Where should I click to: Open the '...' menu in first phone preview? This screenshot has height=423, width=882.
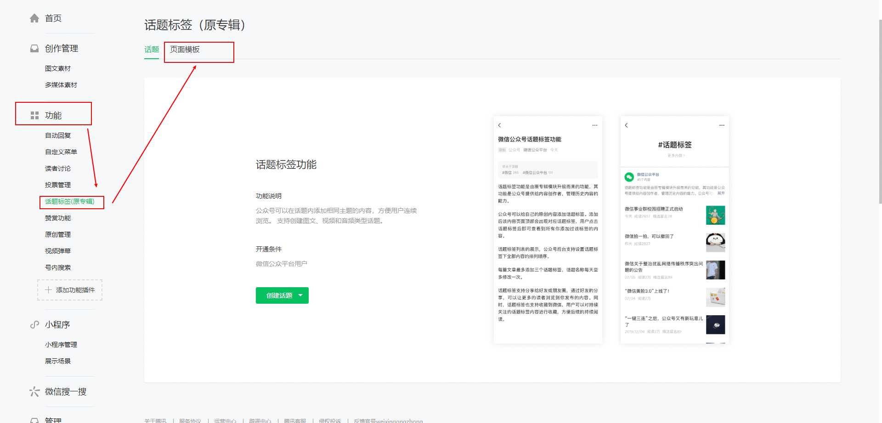point(594,125)
